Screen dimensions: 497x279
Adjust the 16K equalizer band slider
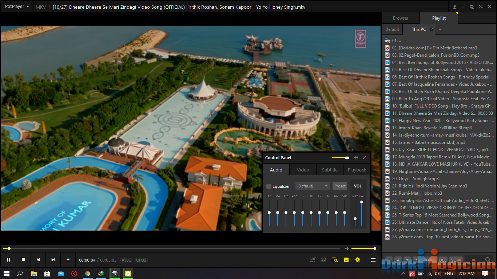(345, 213)
